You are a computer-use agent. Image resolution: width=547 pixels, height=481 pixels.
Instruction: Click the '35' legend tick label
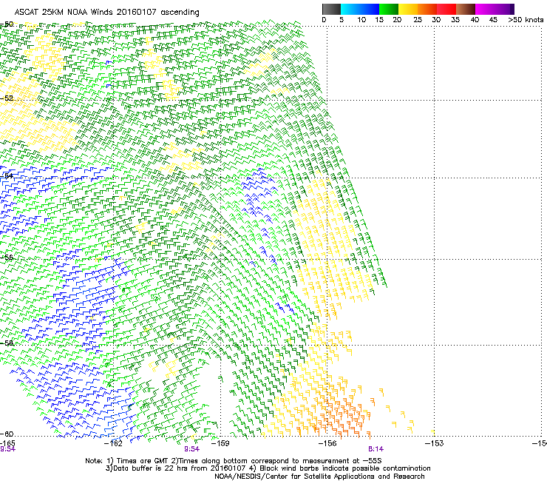tap(455, 19)
